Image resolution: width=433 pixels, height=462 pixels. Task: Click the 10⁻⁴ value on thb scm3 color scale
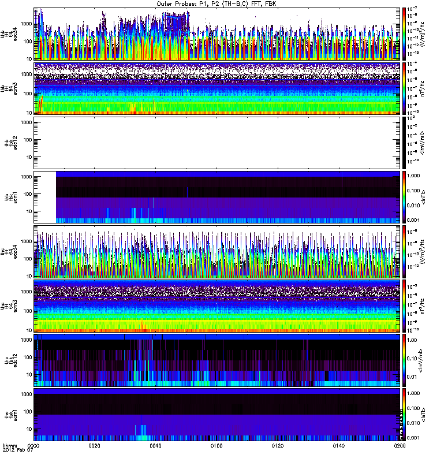coord(413,64)
